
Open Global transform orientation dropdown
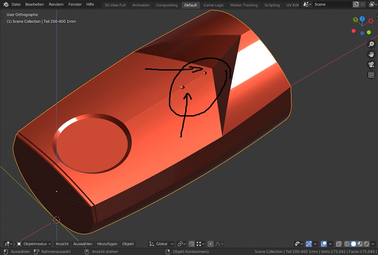(x=162, y=244)
